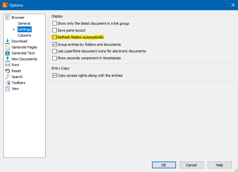Screen dimensions: 238x172
Task: Click the Search magnifier icon
Action: point(8,77)
